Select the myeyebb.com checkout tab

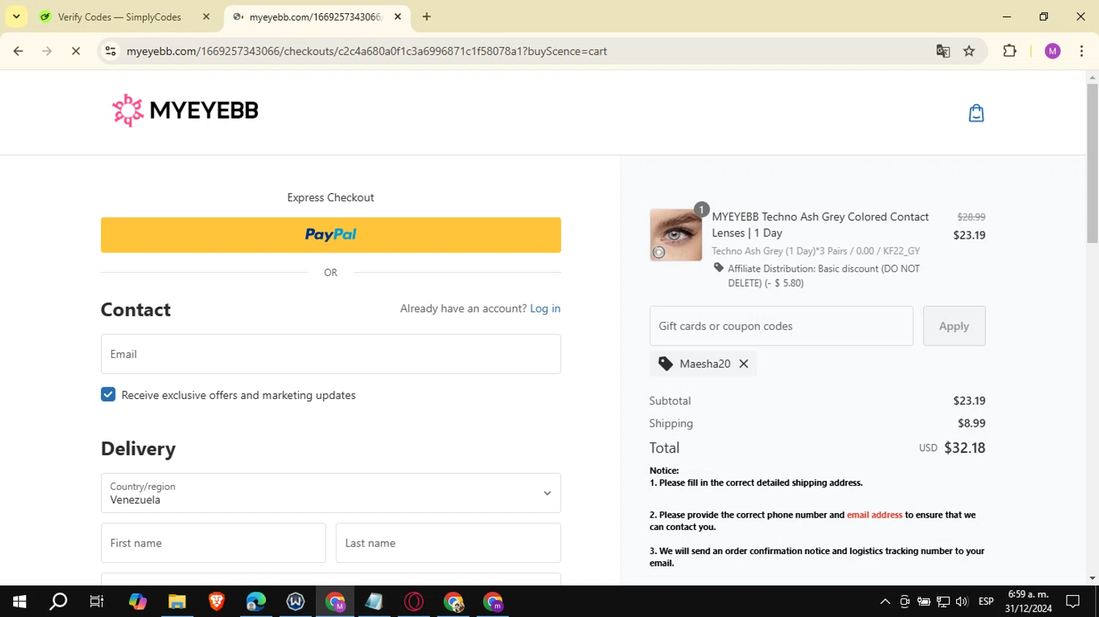(x=317, y=17)
